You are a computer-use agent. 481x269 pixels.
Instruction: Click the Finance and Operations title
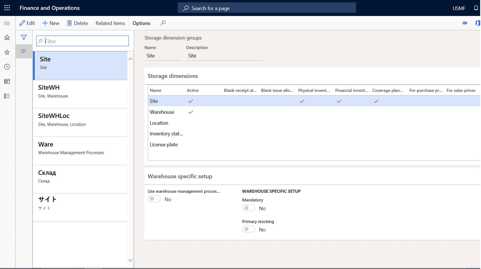click(50, 8)
